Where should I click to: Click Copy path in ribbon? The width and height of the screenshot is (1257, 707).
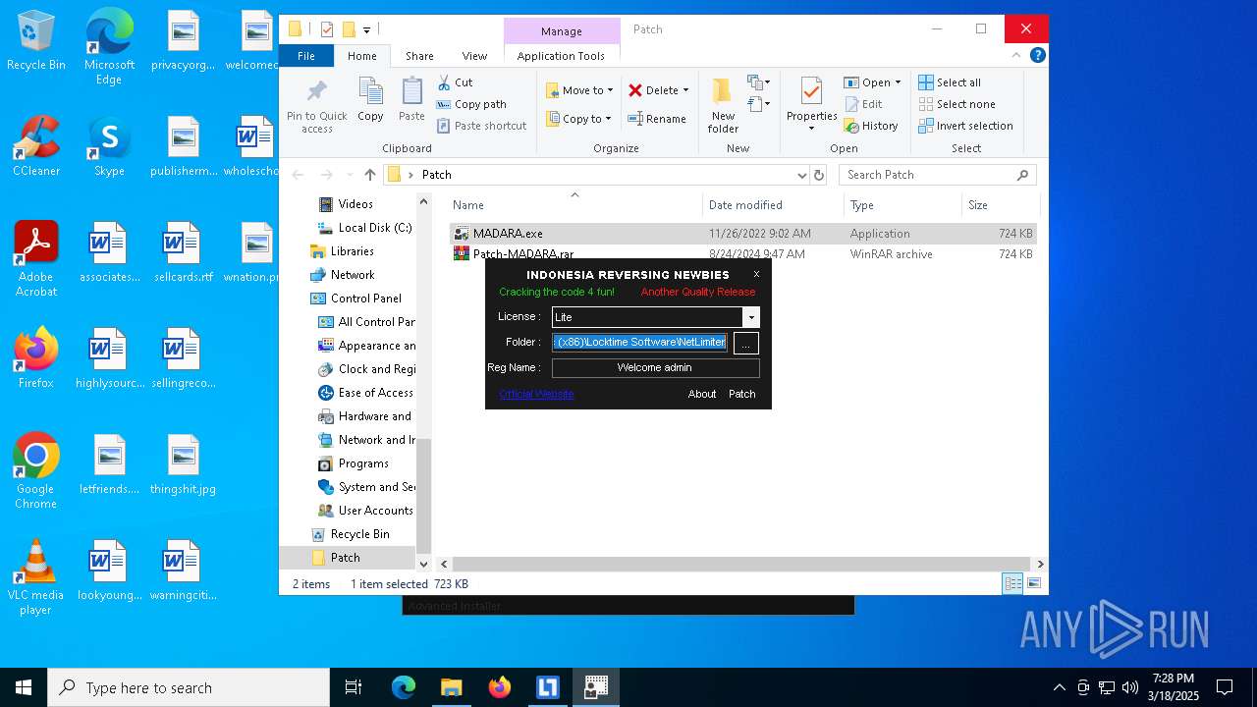tap(471, 104)
